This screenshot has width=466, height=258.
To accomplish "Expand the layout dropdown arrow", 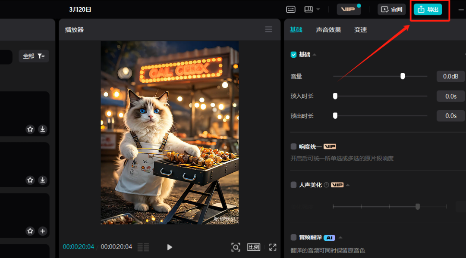I will 318,9.
